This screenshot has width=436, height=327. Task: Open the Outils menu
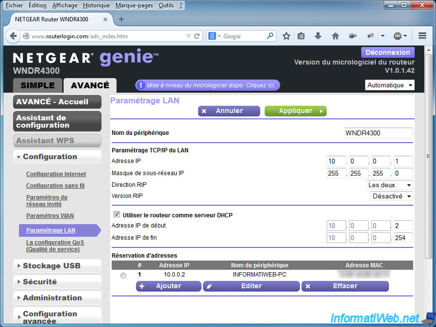[x=166, y=5]
